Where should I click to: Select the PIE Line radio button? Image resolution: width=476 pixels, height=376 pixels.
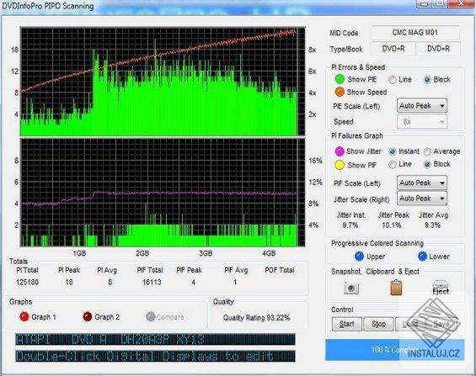point(393,80)
